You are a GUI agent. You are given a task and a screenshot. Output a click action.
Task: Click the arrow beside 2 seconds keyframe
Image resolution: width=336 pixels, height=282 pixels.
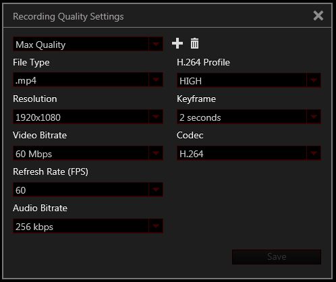[x=314, y=117]
